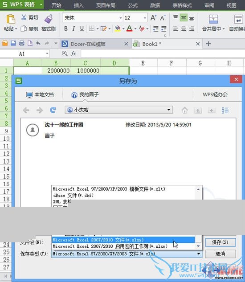Open the Page Layout ribbon tab
Image resolution: width=245 pixels, height=282 pixels.
point(106,5)
